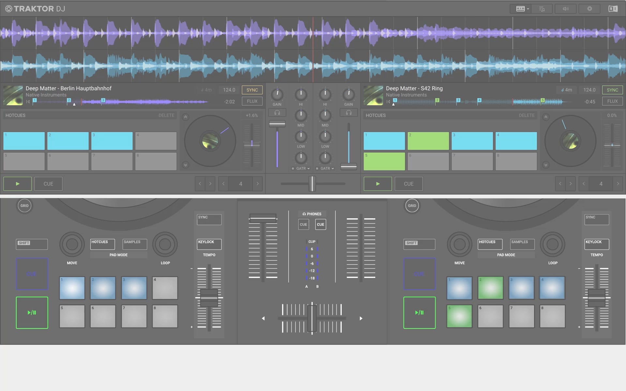Decrease loop size on S42 Ring deck
Viewport: 626px width, 391px height.
[x=584, y=184]
